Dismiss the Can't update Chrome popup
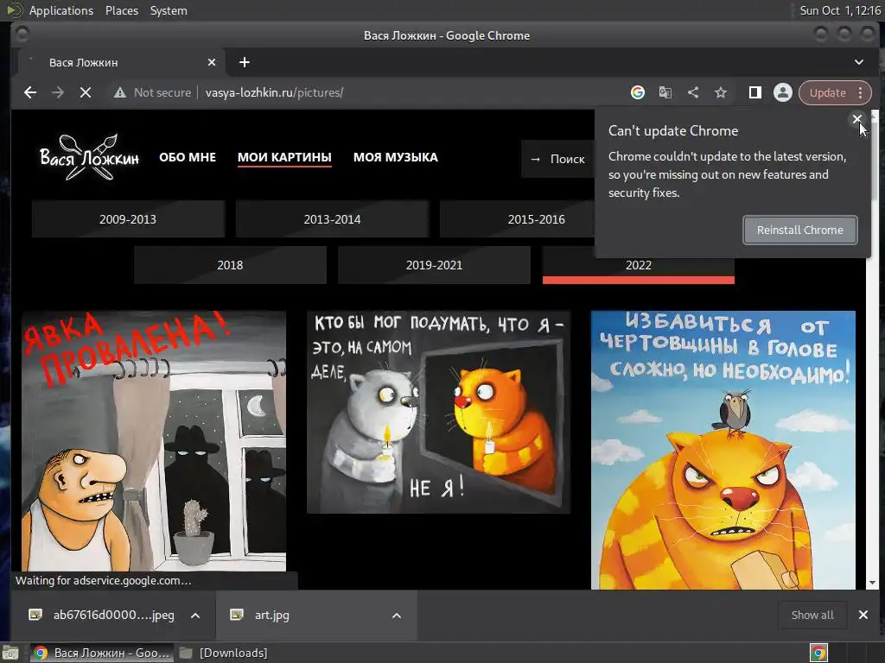This screenshot has width=885, height=663. 856,119
